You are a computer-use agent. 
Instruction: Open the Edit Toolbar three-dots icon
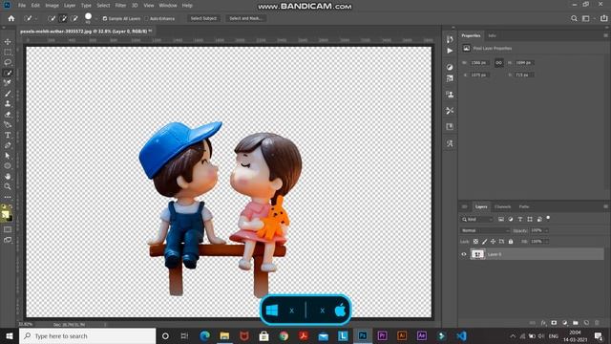[8, 197]
